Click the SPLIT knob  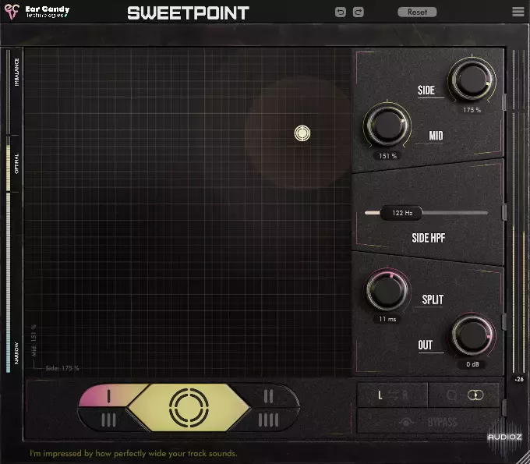[387, 290]
